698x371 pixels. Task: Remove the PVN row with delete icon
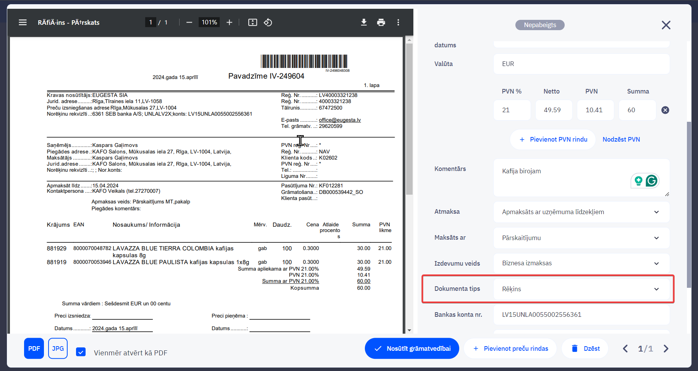(x=665, y=110)
